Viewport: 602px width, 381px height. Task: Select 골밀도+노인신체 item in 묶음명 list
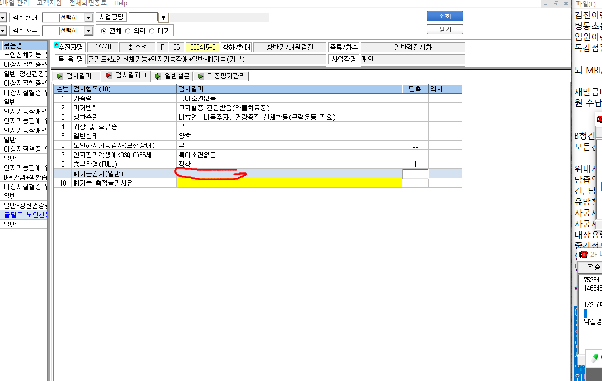[x=25, y=215]
